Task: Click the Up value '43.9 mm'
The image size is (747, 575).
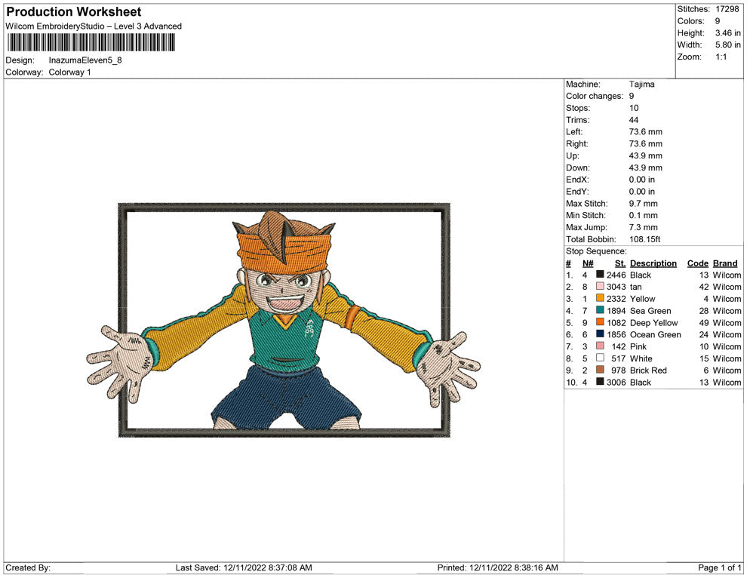Action: pyautogui.click(x=646, y=155)
